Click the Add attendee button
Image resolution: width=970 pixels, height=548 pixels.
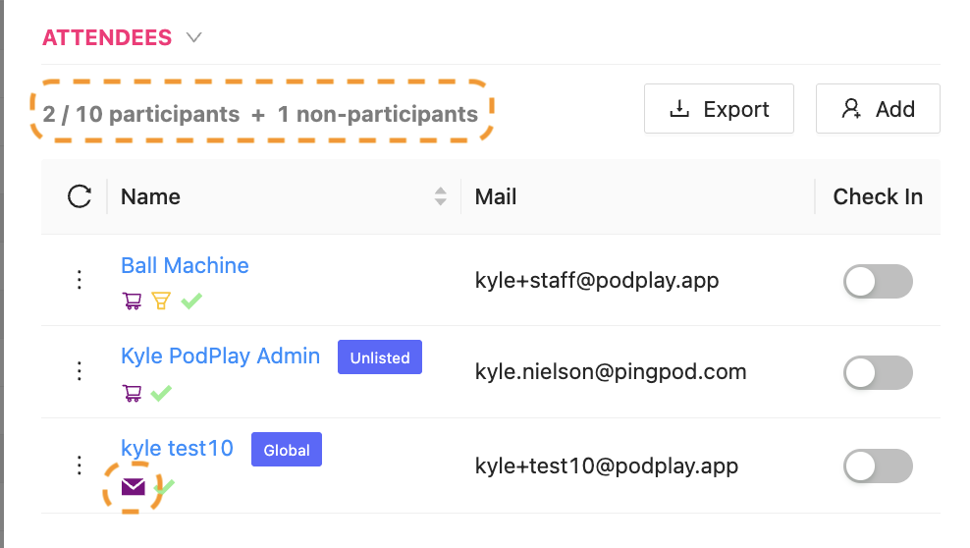tap(878, 109)
